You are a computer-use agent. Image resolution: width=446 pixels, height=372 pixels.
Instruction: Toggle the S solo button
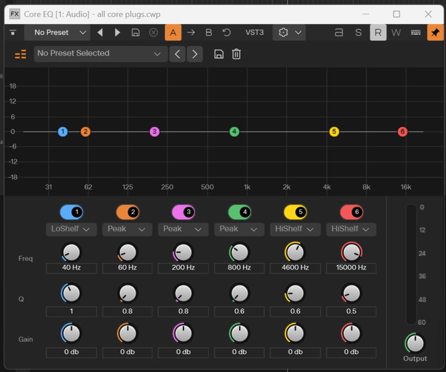359,32
